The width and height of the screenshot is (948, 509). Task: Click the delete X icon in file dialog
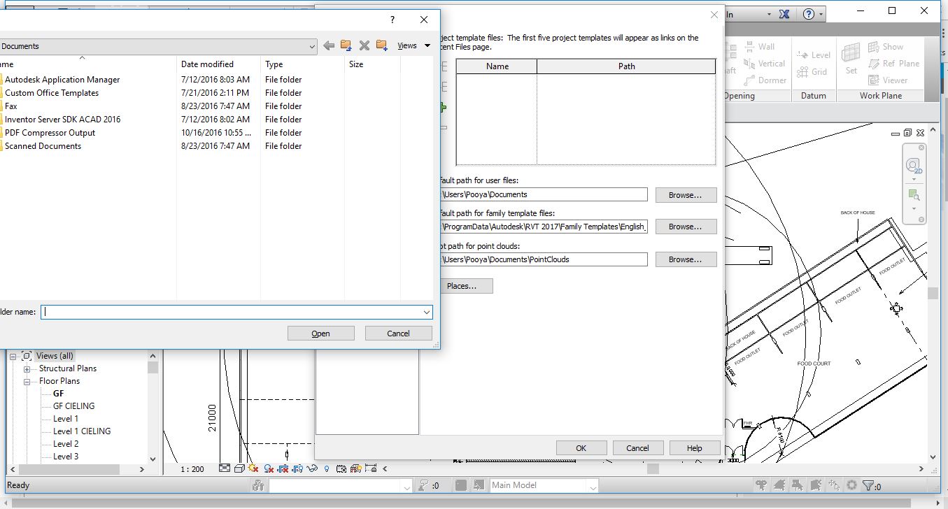click(364, 45)
